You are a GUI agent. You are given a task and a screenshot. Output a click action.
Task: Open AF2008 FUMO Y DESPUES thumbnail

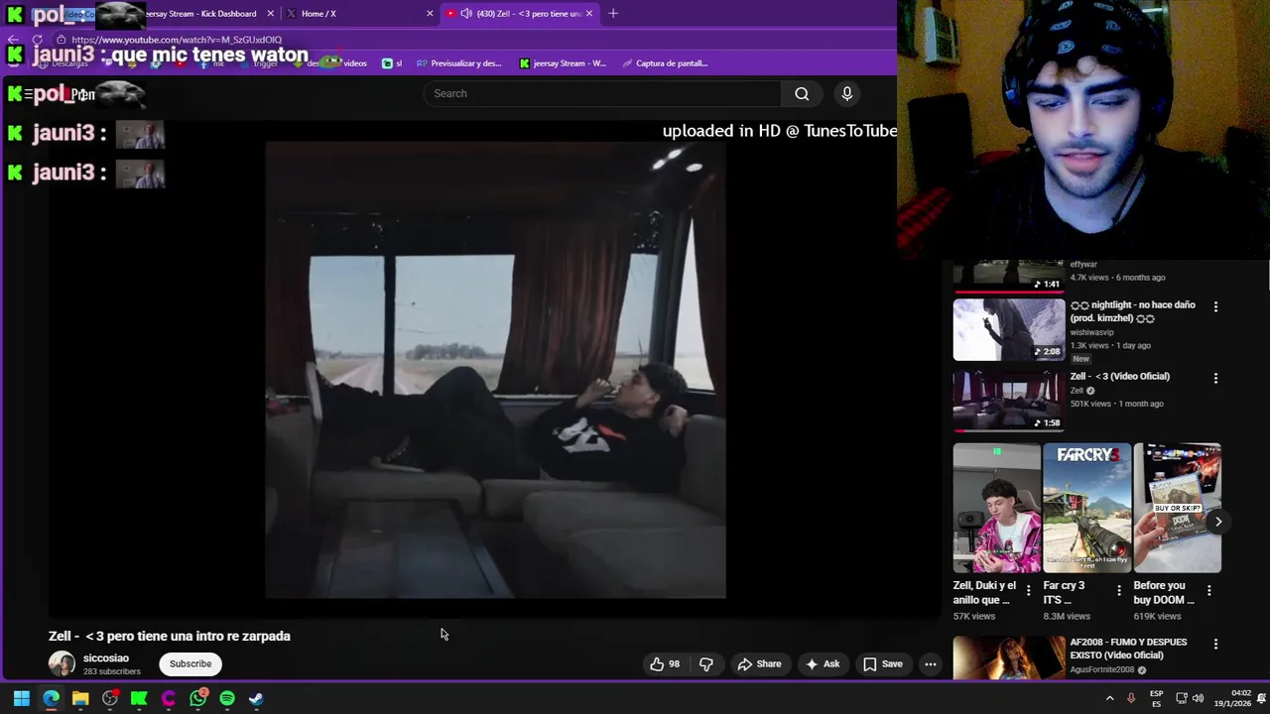click(x=1009, y=658)
